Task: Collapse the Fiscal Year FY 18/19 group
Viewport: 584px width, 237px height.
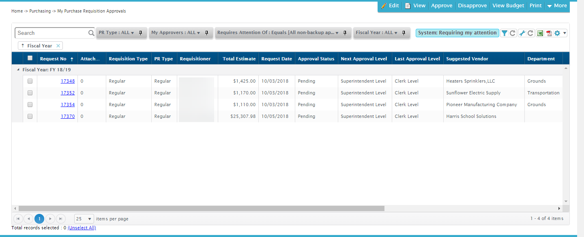Action: [x=18, y=69]
